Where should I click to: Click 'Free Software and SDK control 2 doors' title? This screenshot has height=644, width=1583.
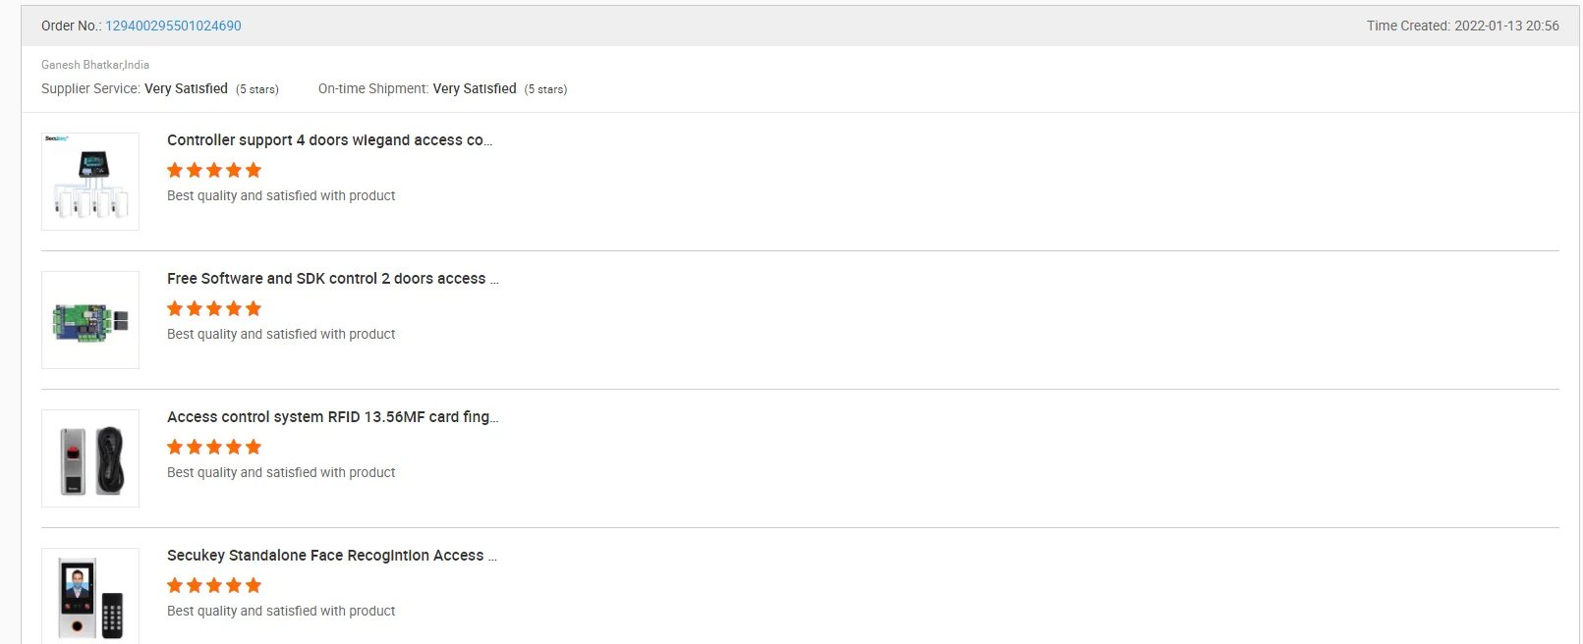click(x=332, y=279)
